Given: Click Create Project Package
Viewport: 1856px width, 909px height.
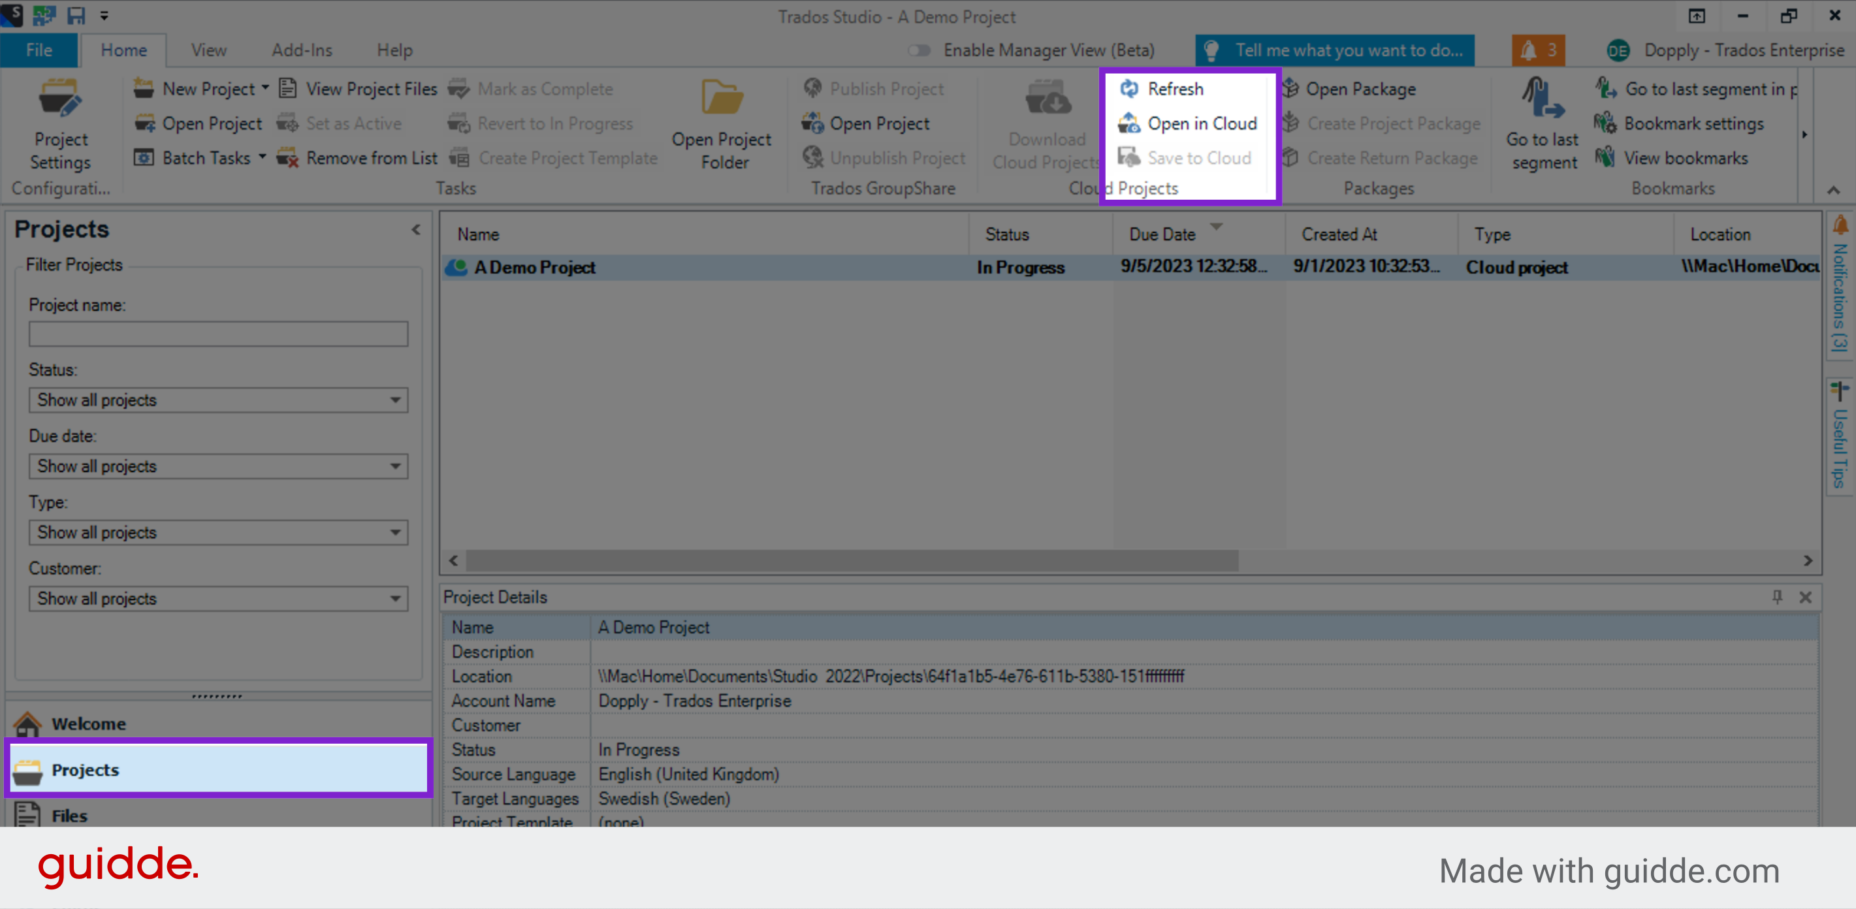Looking at the screenshot, I should [x=1381, y=123].
